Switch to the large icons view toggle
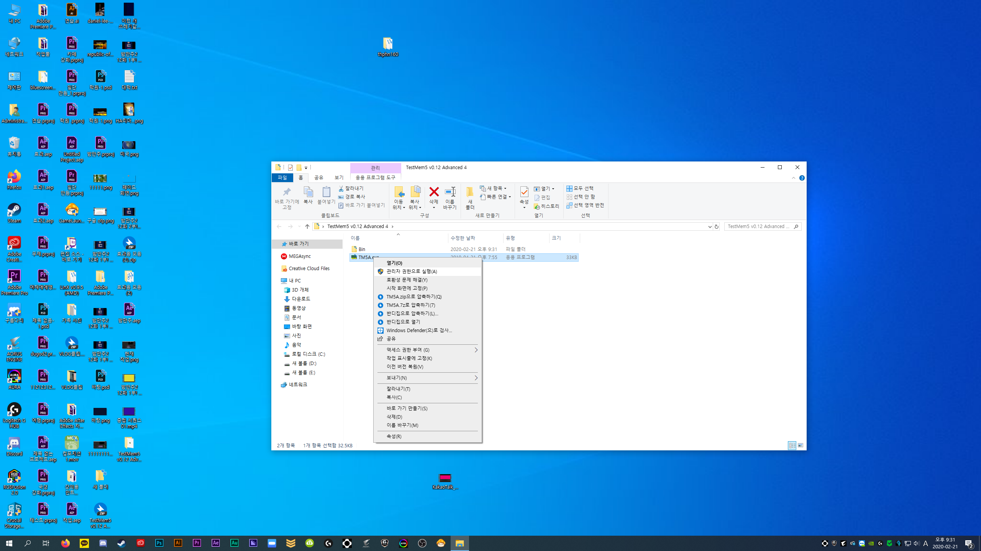Screen dimensions: 981x551 [x=801, y=445]
